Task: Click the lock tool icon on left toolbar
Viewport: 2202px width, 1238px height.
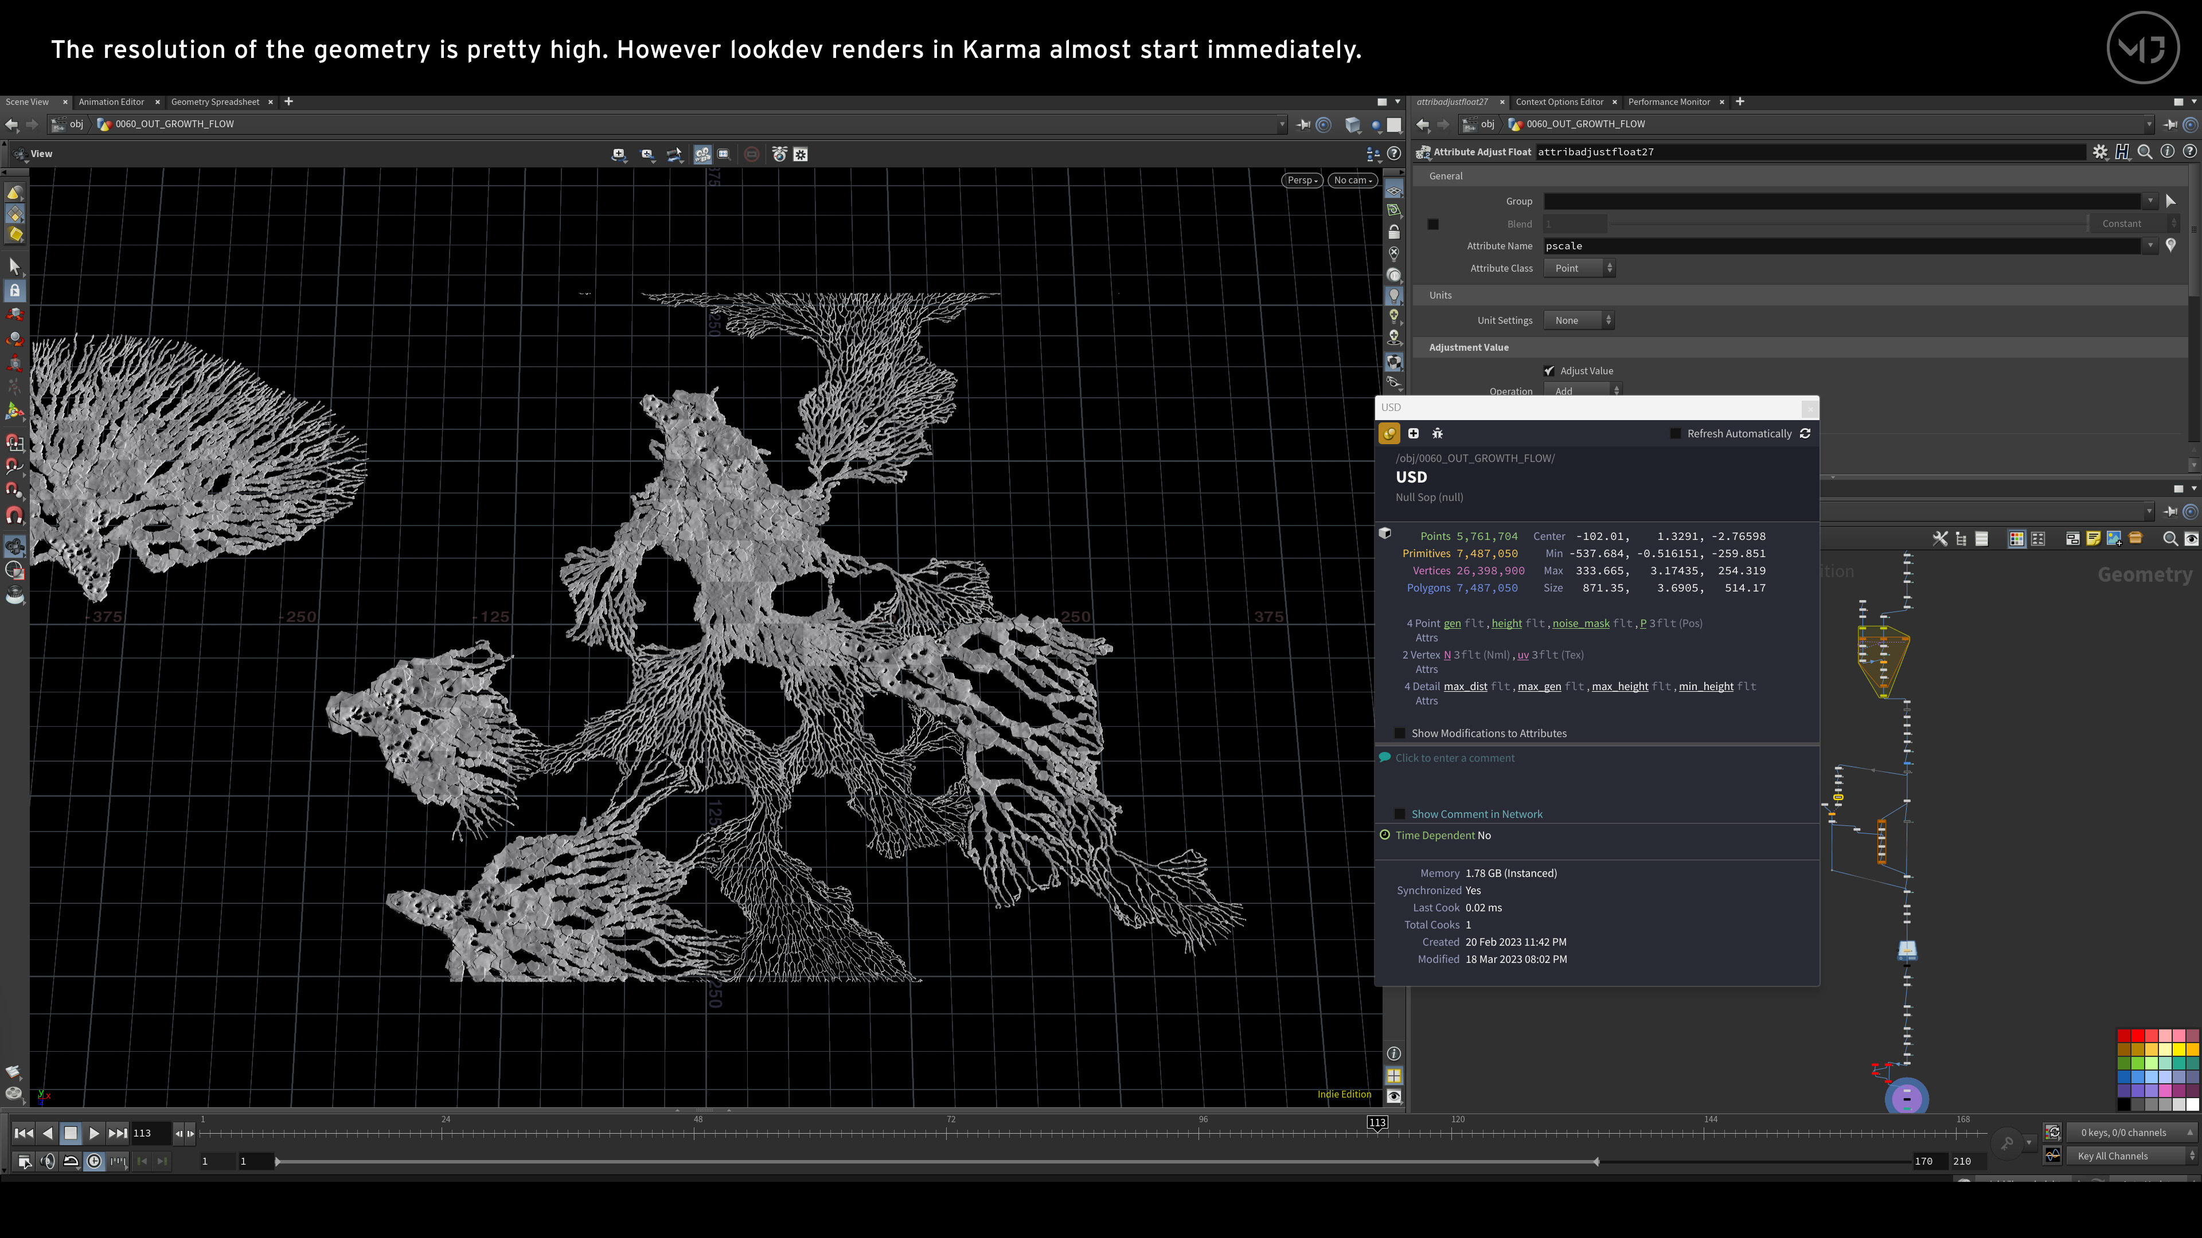Action: click(x=14, y=291)
